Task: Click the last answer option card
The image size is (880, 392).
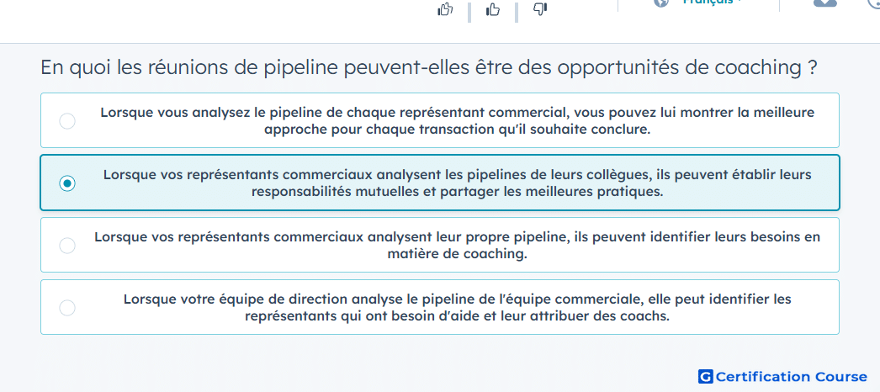Action: [440, 307]
